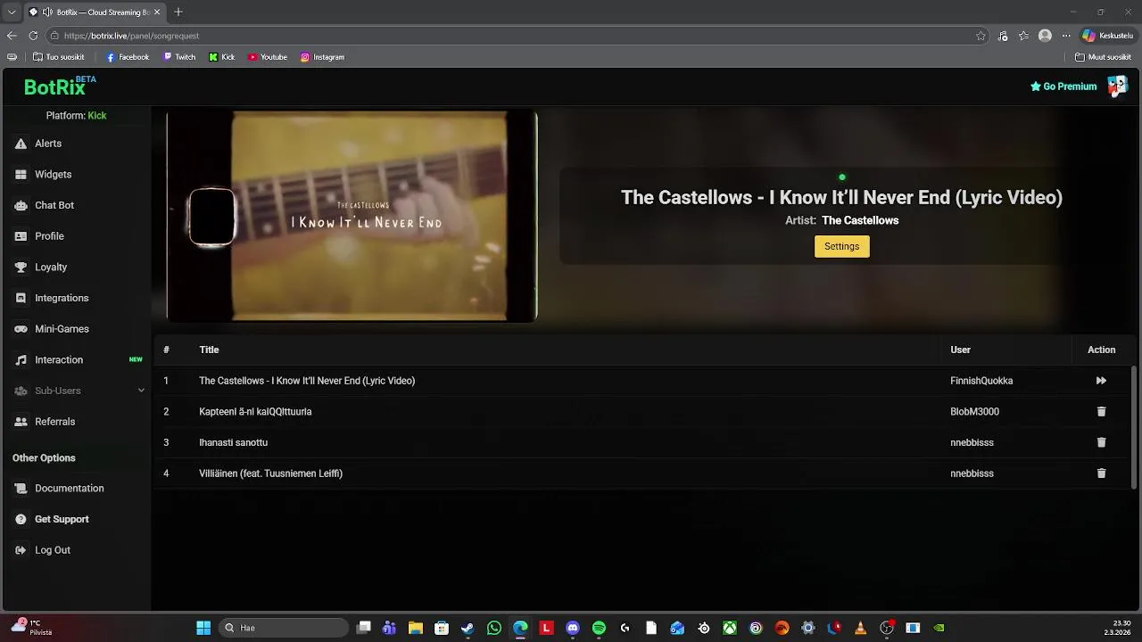
Task: Open the favorites list icon
Action: [1023, 36]
